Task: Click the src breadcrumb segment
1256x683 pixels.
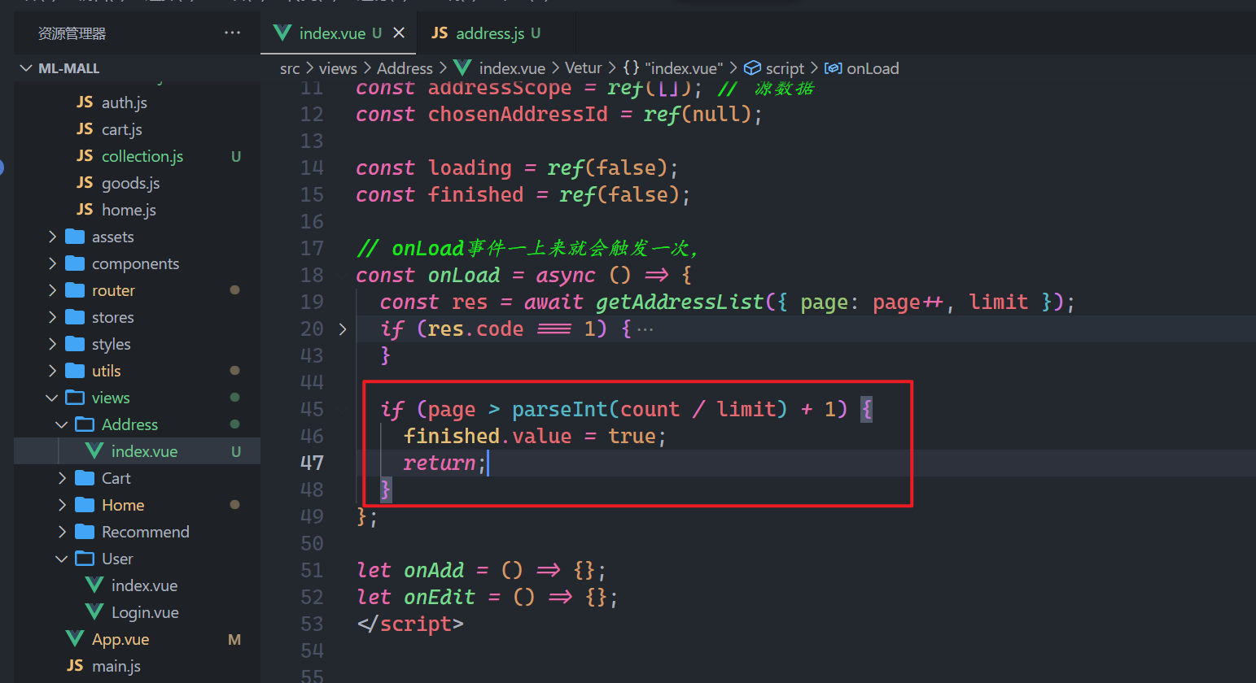Action: (290, 68)
